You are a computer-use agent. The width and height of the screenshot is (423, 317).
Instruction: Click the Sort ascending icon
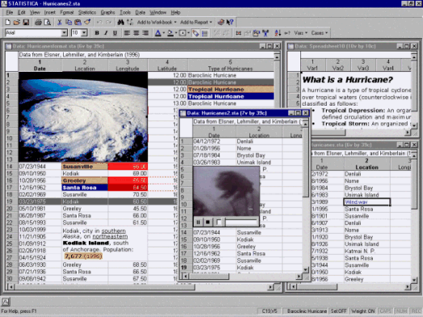[278, 33]
